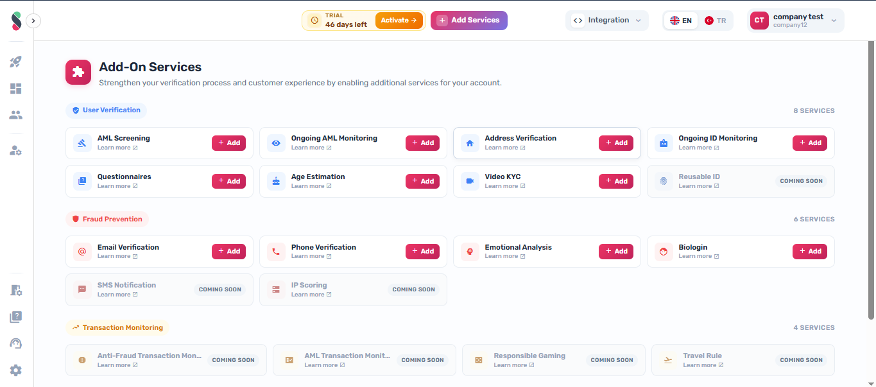
Task: Open Learn more under SMS Notification
Action: tap(117, 295)
